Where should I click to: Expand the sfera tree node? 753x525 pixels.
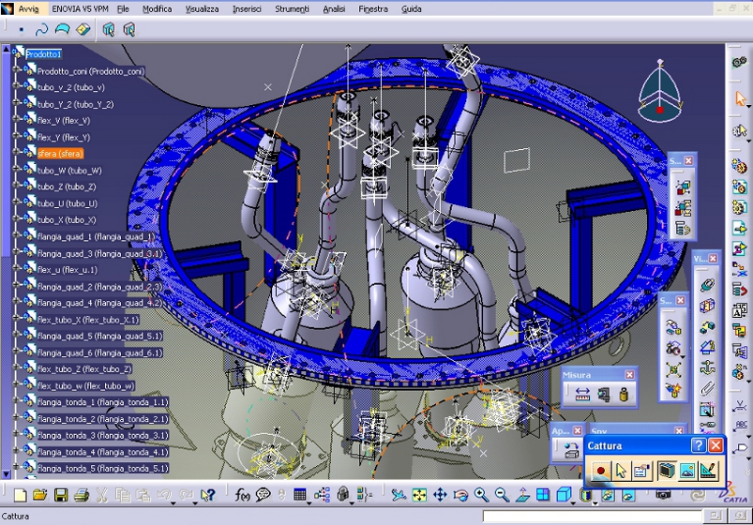pos(16,152)
